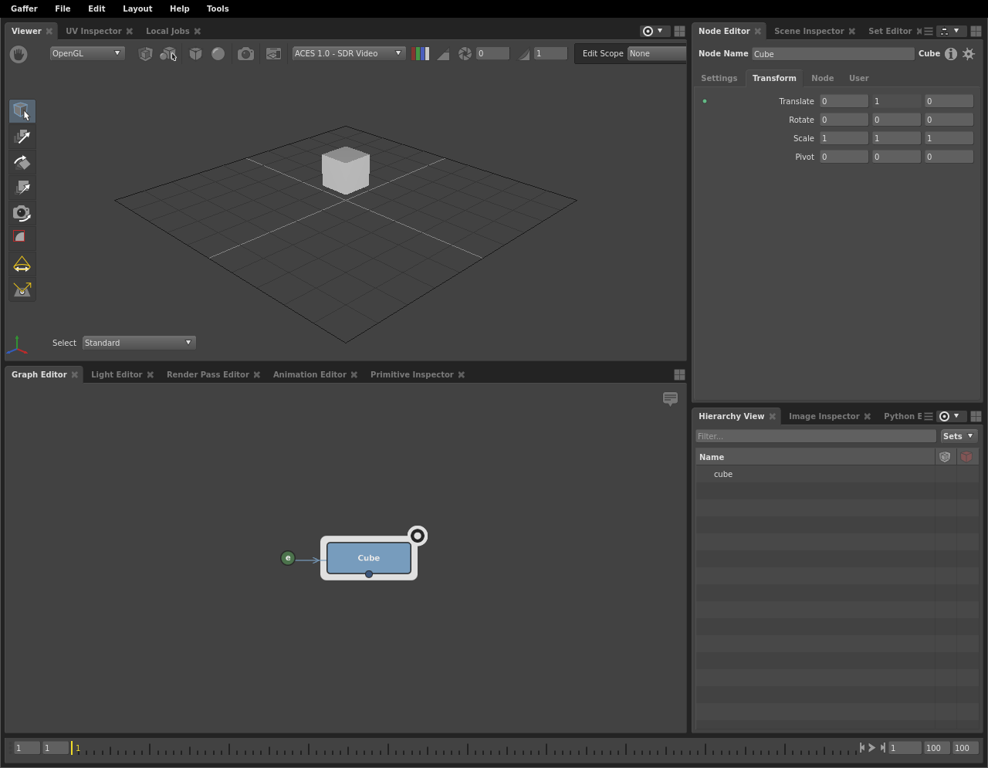Activate the light cone angle tool
This screenshot has height=768, width=988.
[22, 265]
